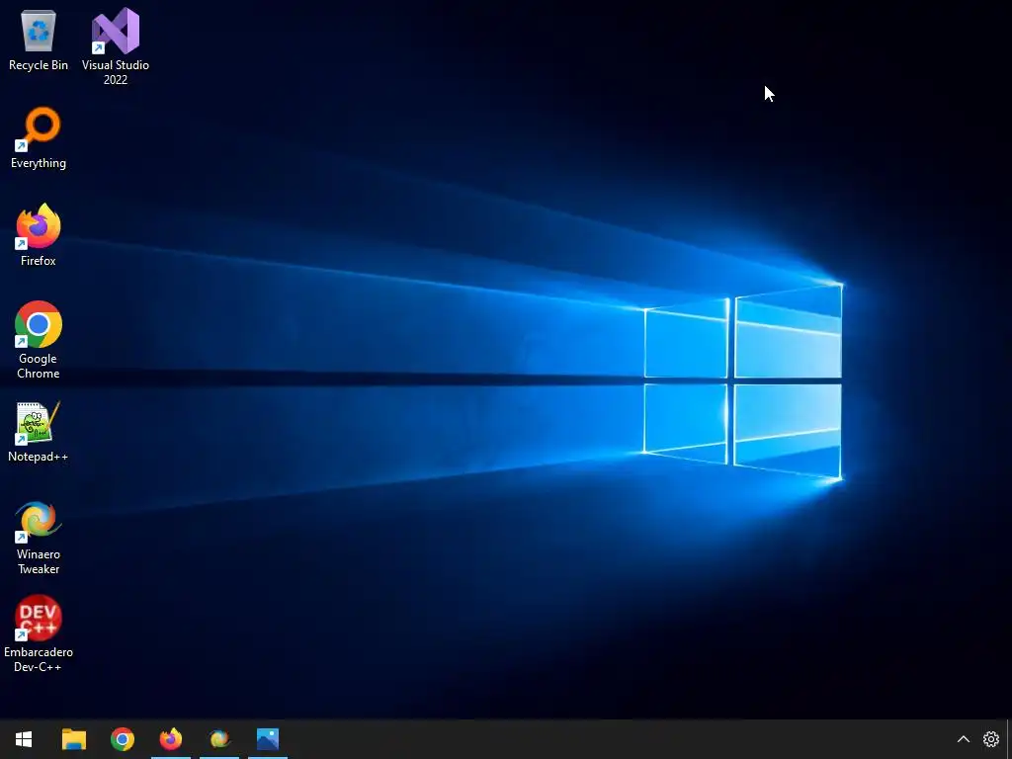Open the Windows Start menu
Screen dimensions: 1012x759
pyautogui.click(x=24, y=739)
